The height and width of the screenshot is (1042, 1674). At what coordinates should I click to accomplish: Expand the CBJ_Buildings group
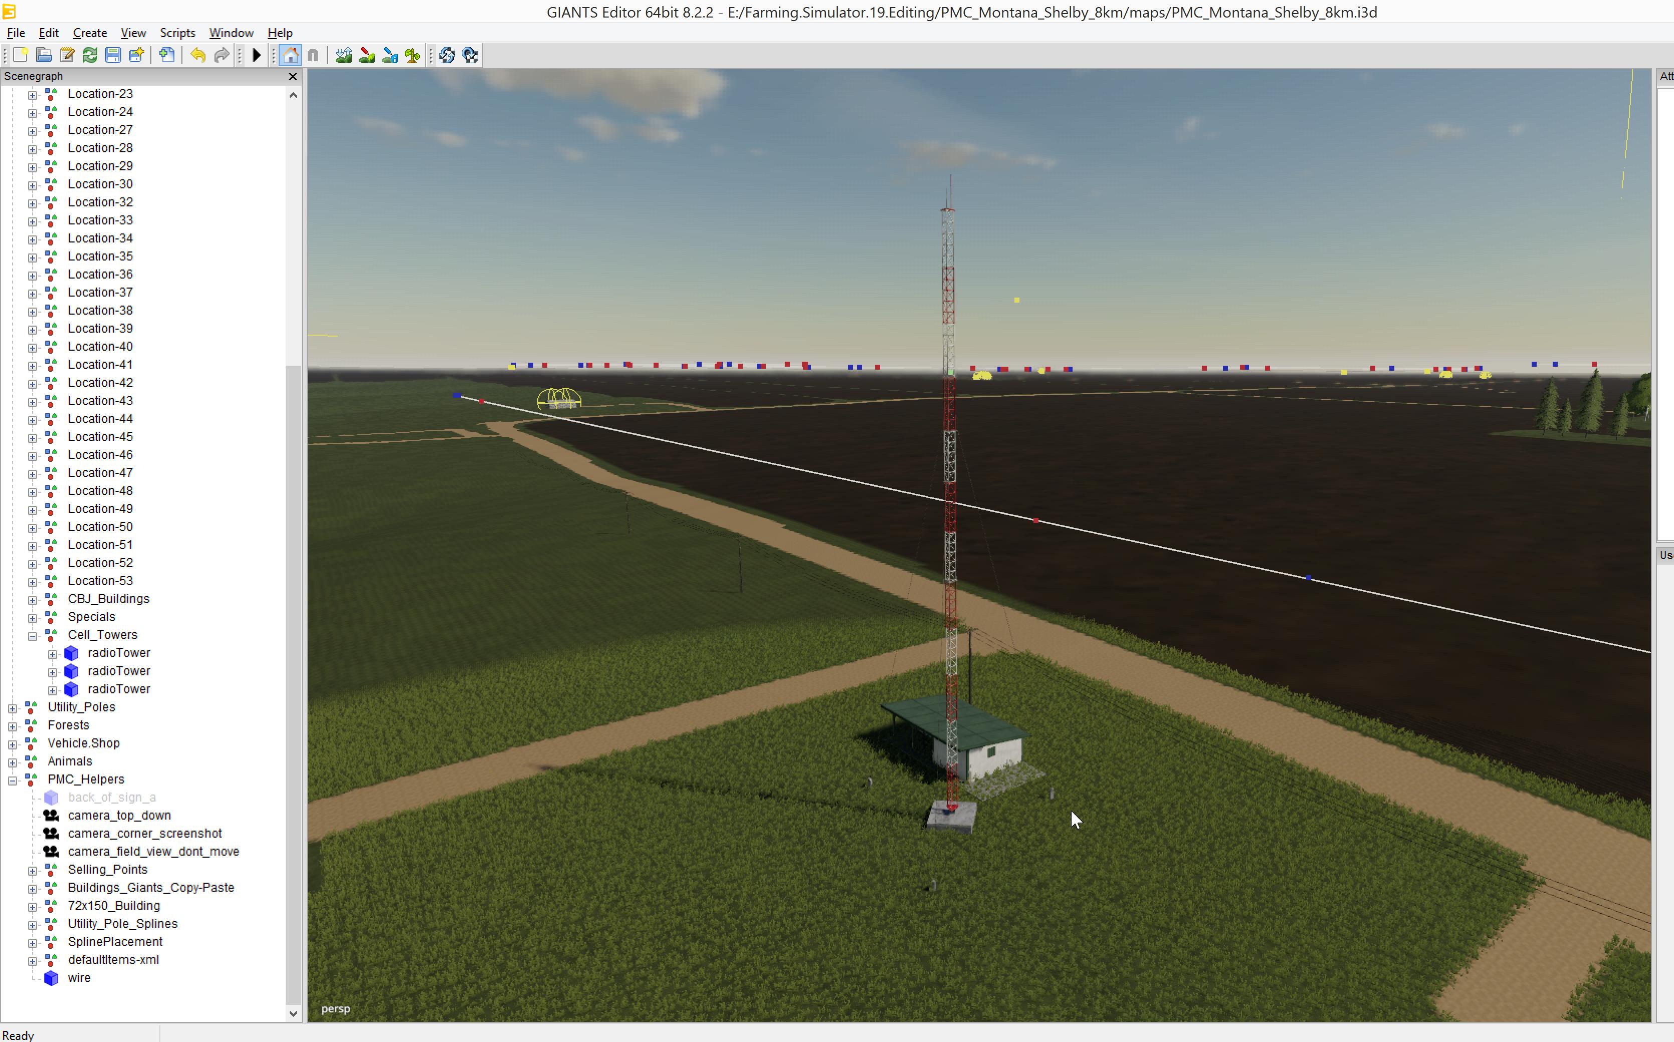pyautogui.click(x=33, y=600)
